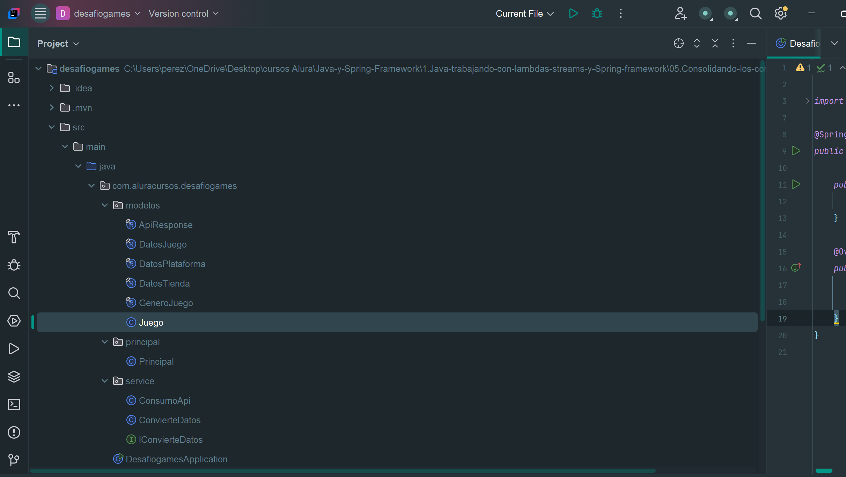This screenshot has width=846, height=477.
Task: Open the Git tool window
Action: tap(14, 460)
